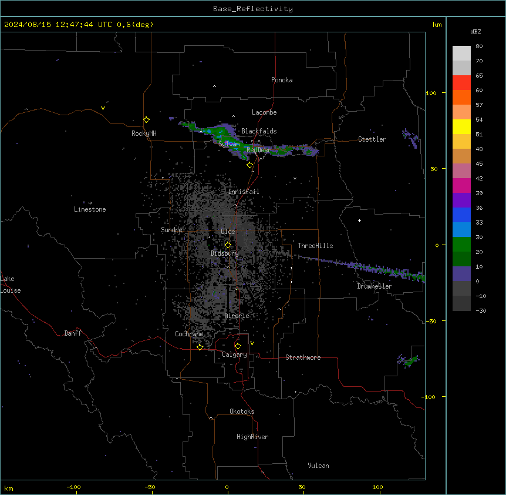The height and width of the screenshot is (495, 506).
Task: Click the RockyMH label
Action: pyautogui.click(x=144, y=133)
